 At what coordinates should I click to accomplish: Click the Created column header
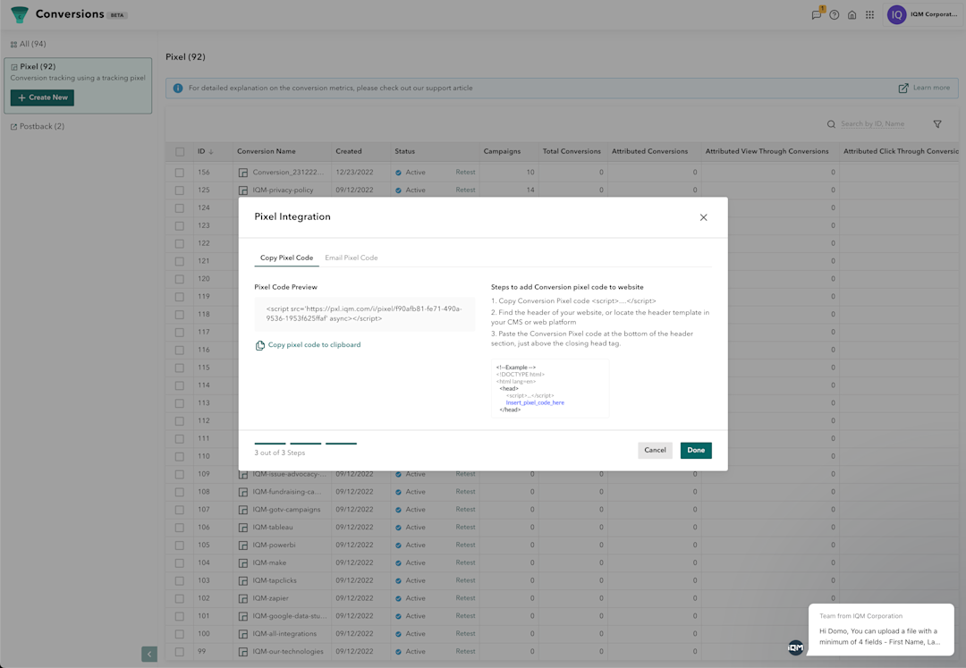pyautogui.click(x=349, y=151)
